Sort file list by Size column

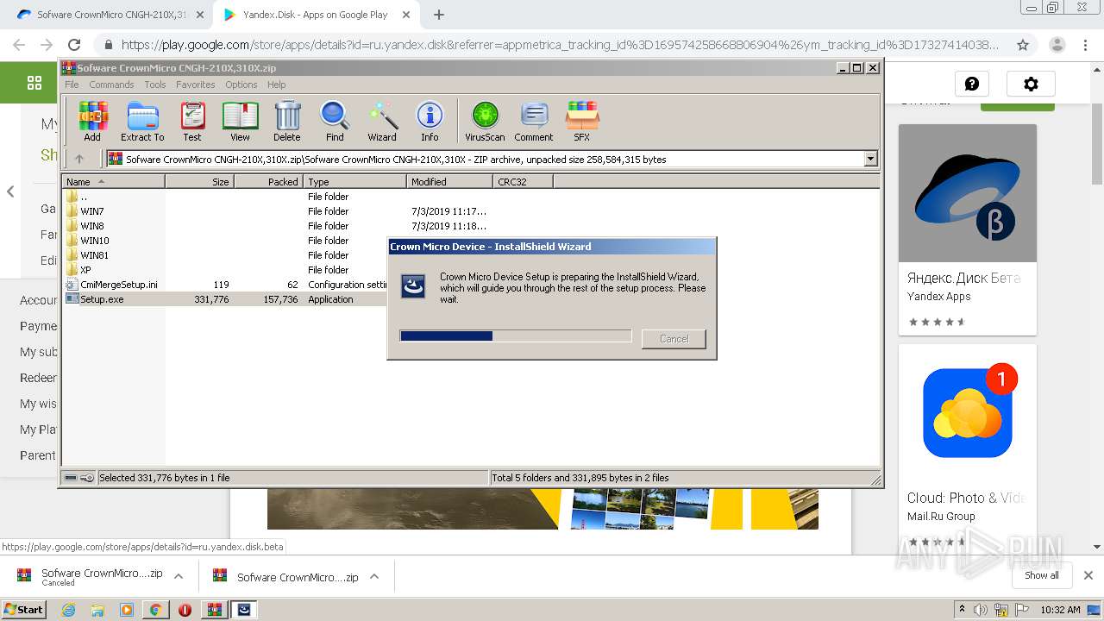pyautogui.click(x=199, y=181)
